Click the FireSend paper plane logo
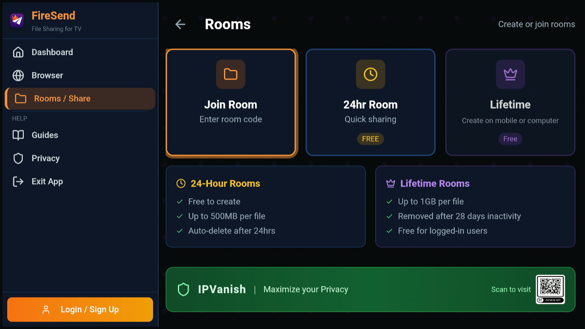 (17, 20)
